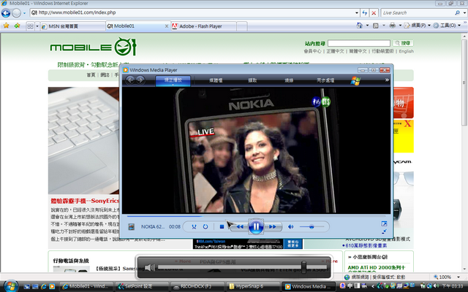The image size is (468, 292).
Task: Refresh the page in Internet Explorer
Action: [x=365, y=13]
